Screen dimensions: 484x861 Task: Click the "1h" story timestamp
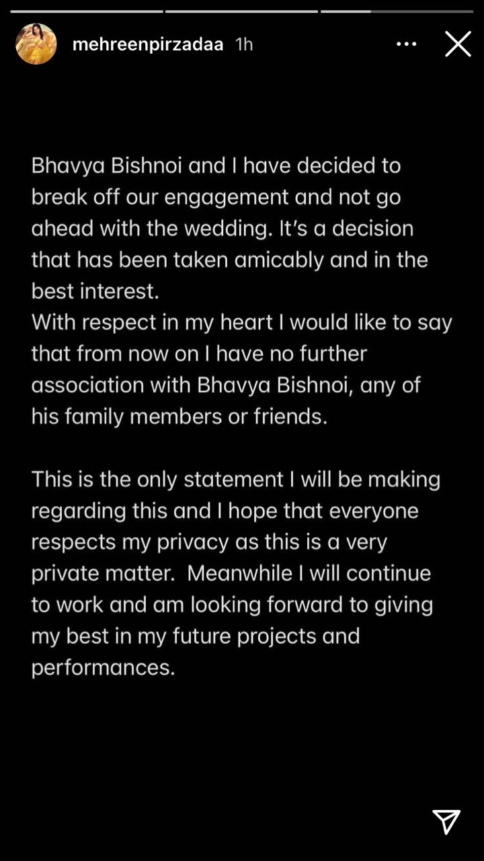click(244, 44)
